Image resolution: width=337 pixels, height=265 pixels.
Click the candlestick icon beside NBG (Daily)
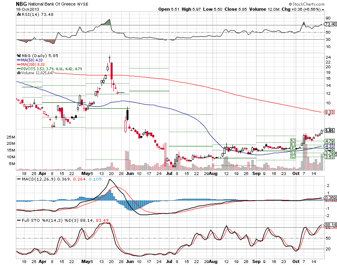click(19, 56)
